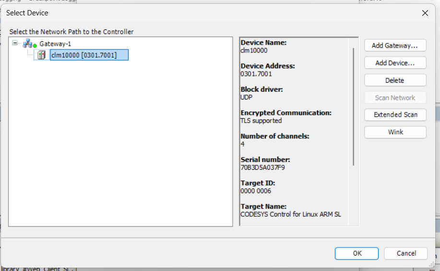Click the serial number value 70B3D5A037F9
Viewport: 440px width, 271px height.
(x=264, y=168)
